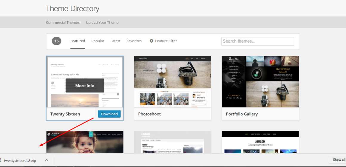Focus the Search themes input field

pyautogui.click(x=258, y=41)
